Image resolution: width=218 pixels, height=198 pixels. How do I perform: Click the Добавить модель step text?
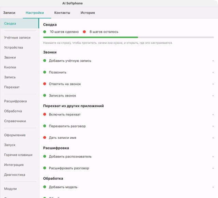(x=63, y=187)
